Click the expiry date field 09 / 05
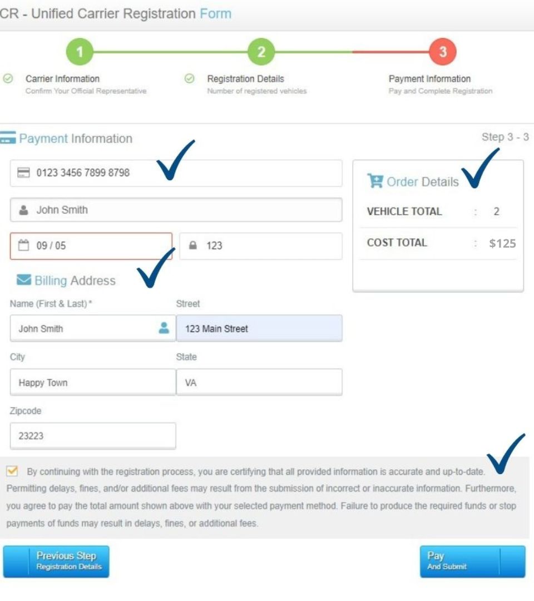This screenshot has height=601, width=534. [91, 246]
